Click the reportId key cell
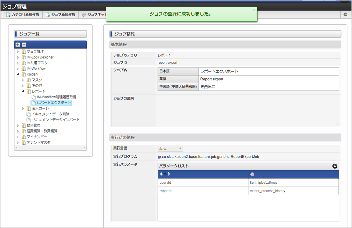Screen dimensions: 352x228 pos(203,191)
